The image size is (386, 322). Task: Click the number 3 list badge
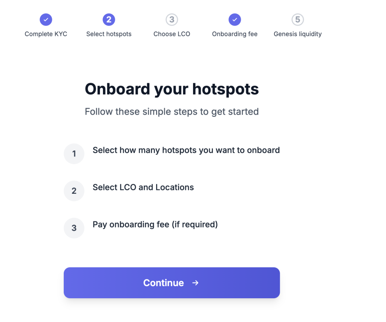(x=74, y=228)
